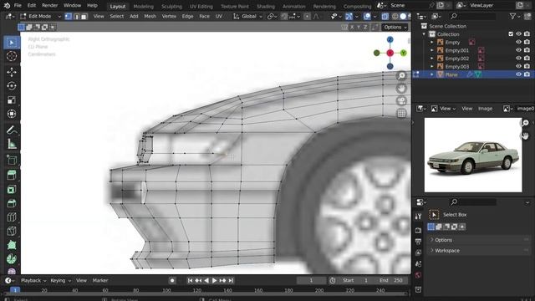
Task: Select the Bevel tool
Action: point(12,203)
